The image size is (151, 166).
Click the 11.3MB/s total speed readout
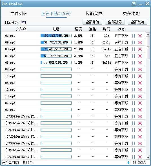click(x=139, y=162)
